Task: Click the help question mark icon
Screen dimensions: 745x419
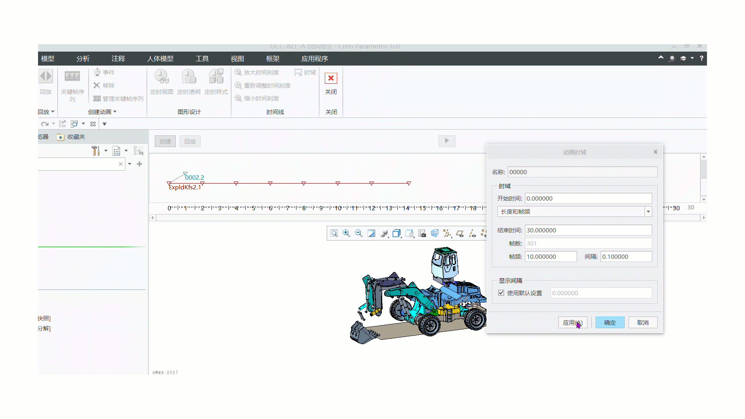Action: [702, 58]
